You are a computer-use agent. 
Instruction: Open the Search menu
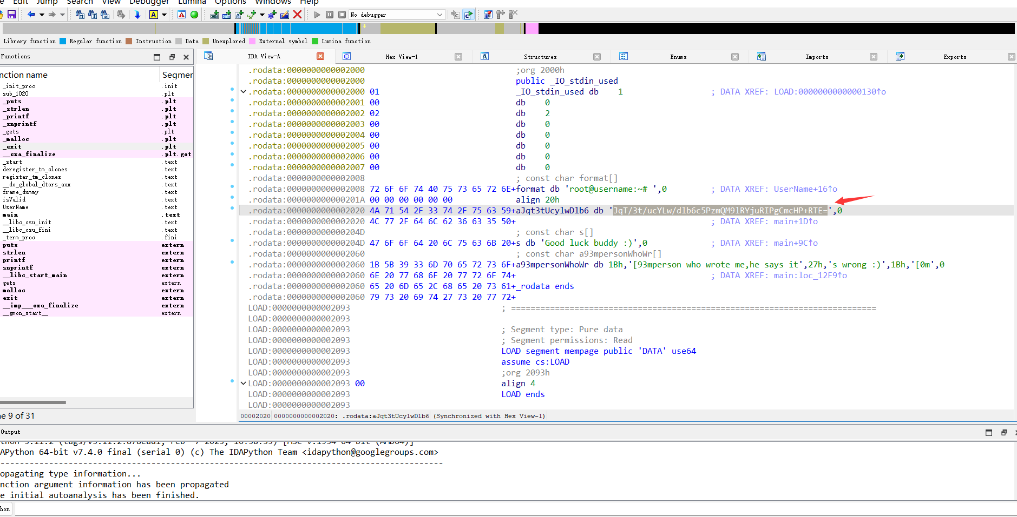(x=80, y=2)
